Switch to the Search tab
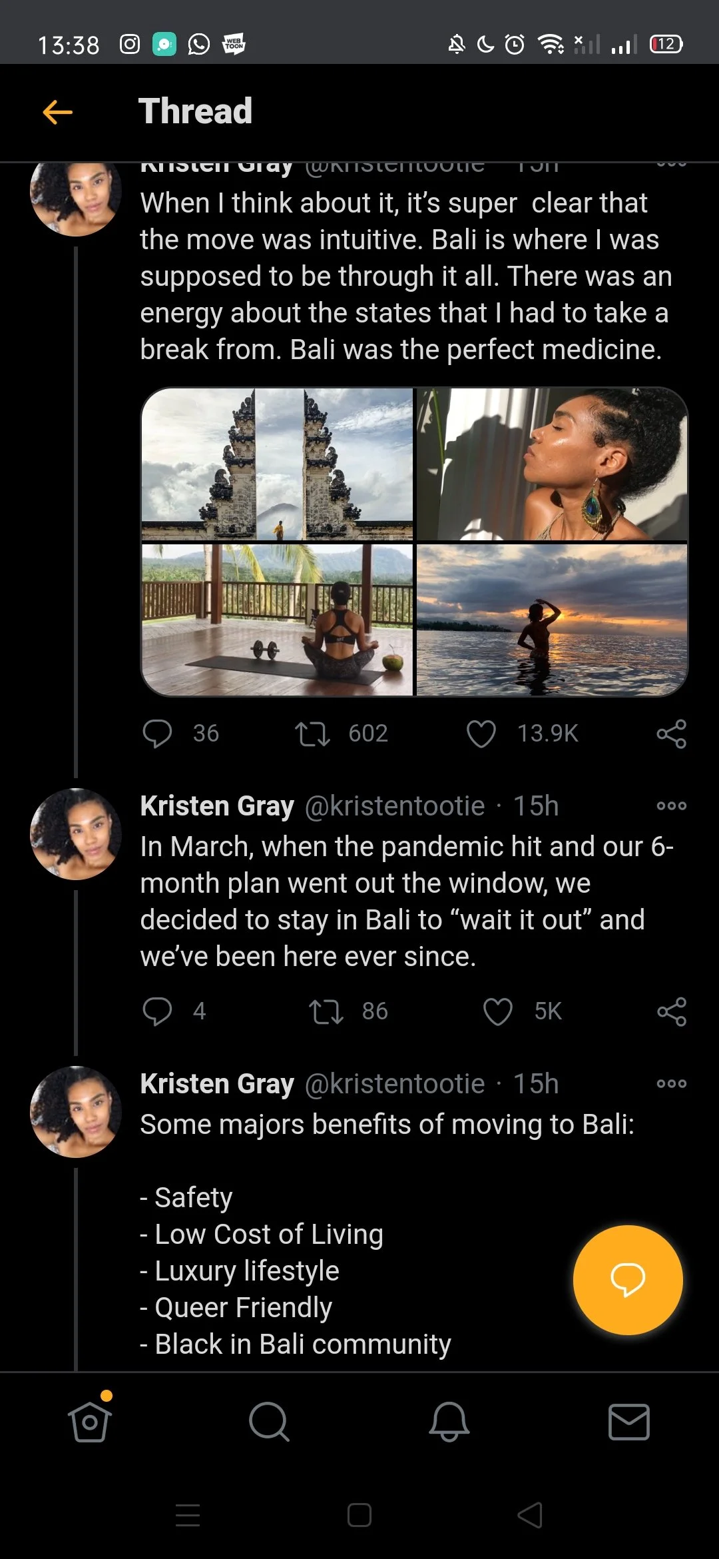The height and width of the screenshot is (1559, 719). (x=269, y=1422)
